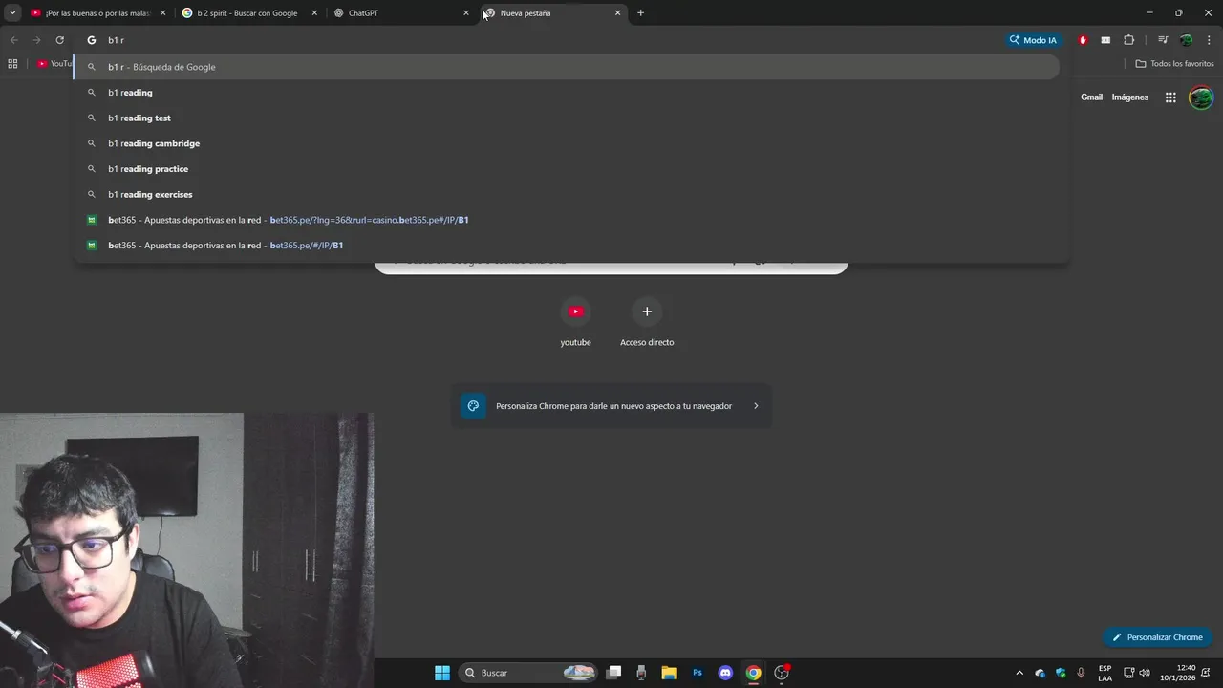Choose the b1 reading cambridge suggestion

point(568,143)
